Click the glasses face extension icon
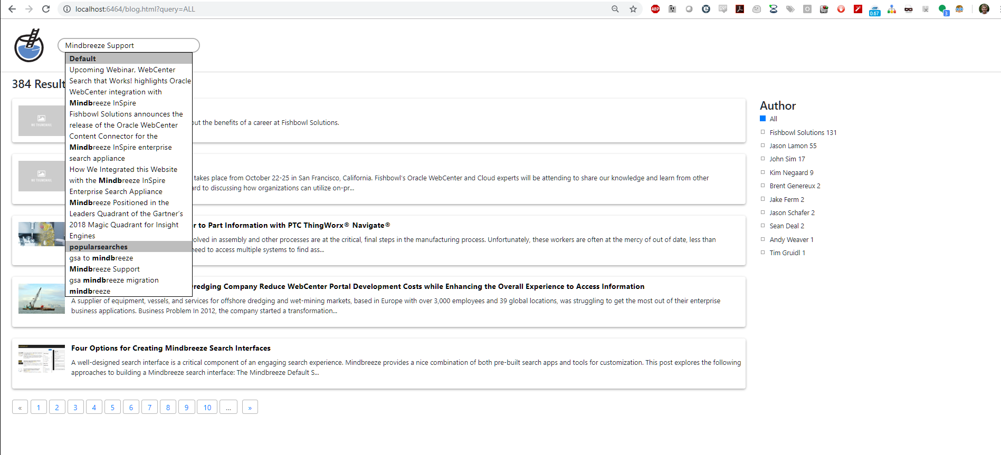The height and width of the screenshot is (455, 1001). point(959,9)
